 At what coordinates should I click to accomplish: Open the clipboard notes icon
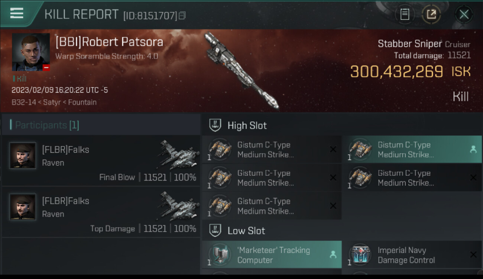405,15
